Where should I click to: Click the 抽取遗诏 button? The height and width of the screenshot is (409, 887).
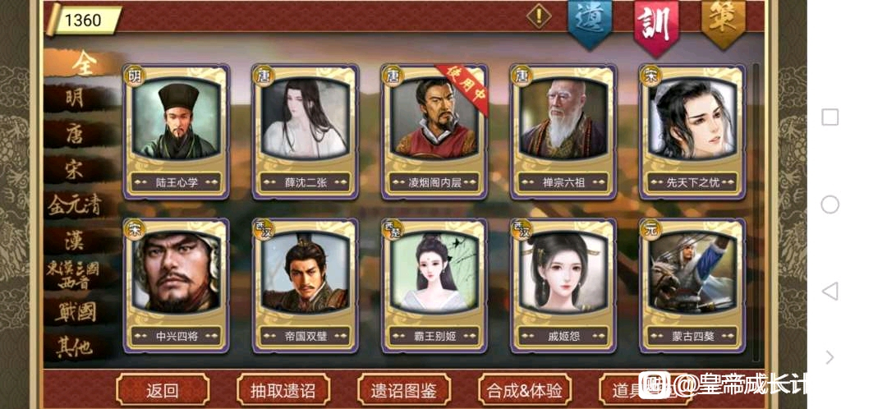[x=283, y=390]
